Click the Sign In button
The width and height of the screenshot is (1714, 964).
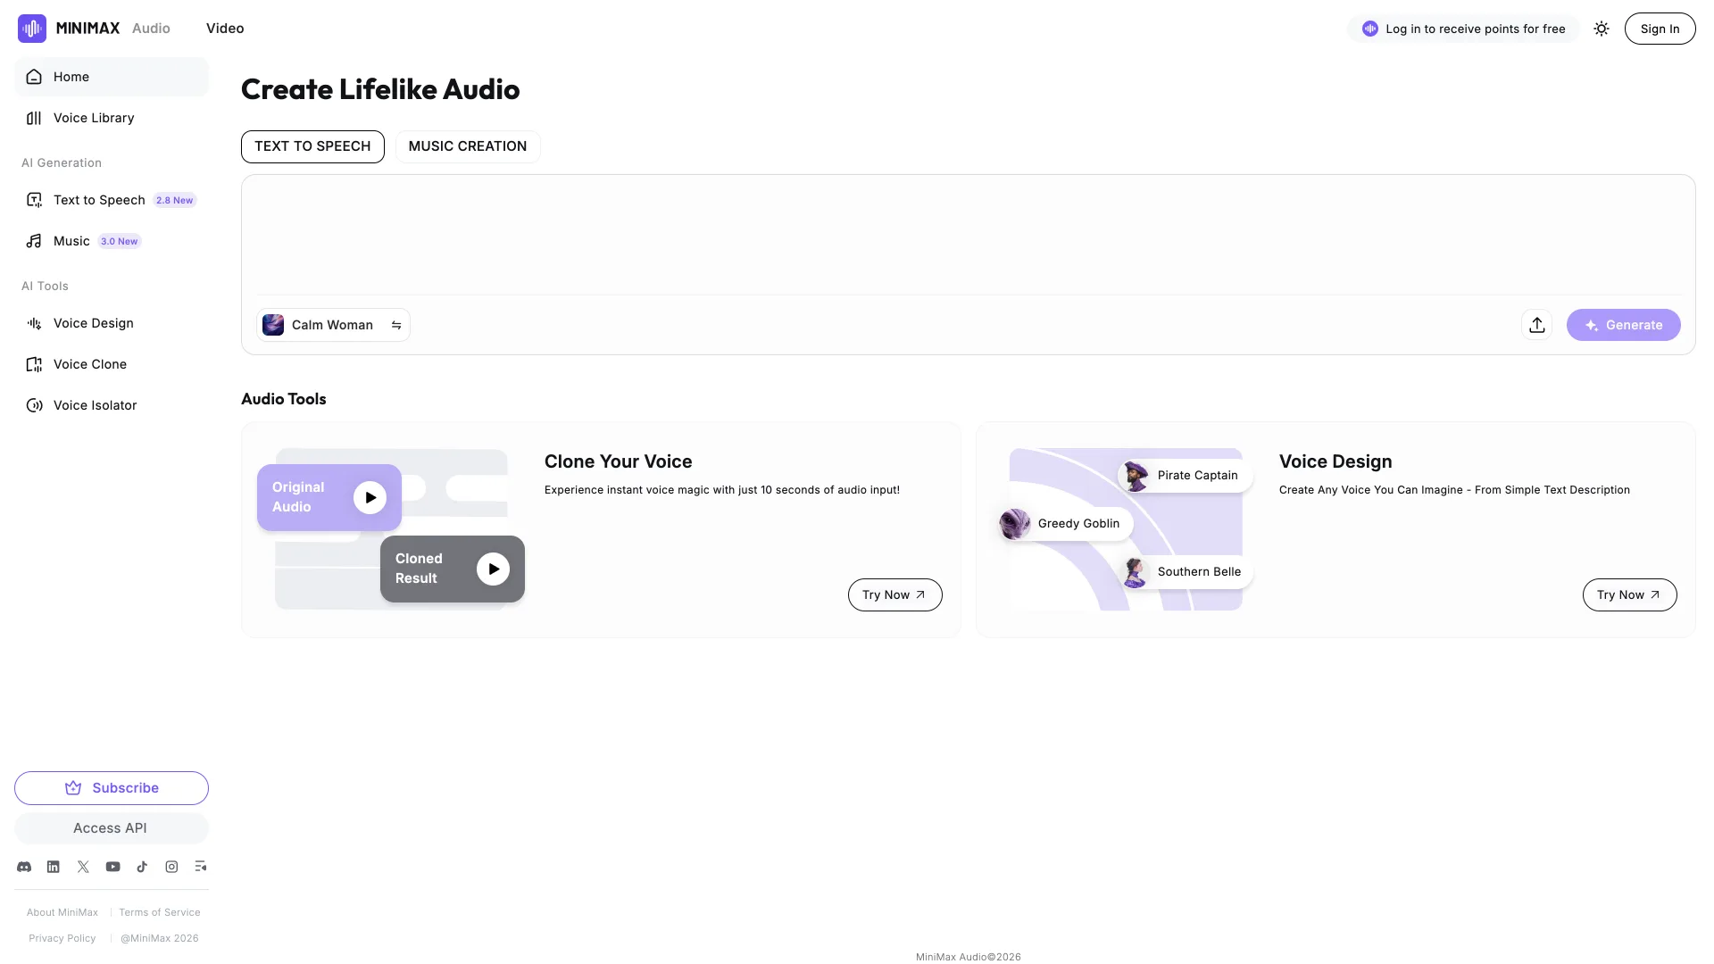[1660, 29]
